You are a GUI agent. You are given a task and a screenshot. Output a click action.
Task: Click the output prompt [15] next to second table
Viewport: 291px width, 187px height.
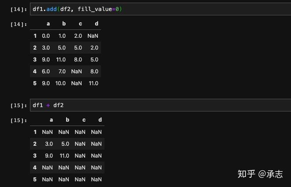pyautogui.click(x=19, y=120)
